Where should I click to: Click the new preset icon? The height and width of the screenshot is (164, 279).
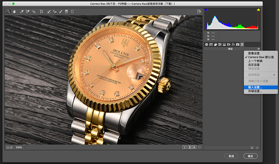click(x=252, y=148)
